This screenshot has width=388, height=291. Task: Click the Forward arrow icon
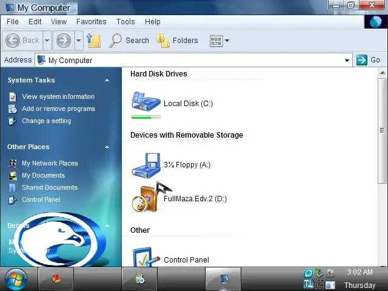(x=64, y=41)
